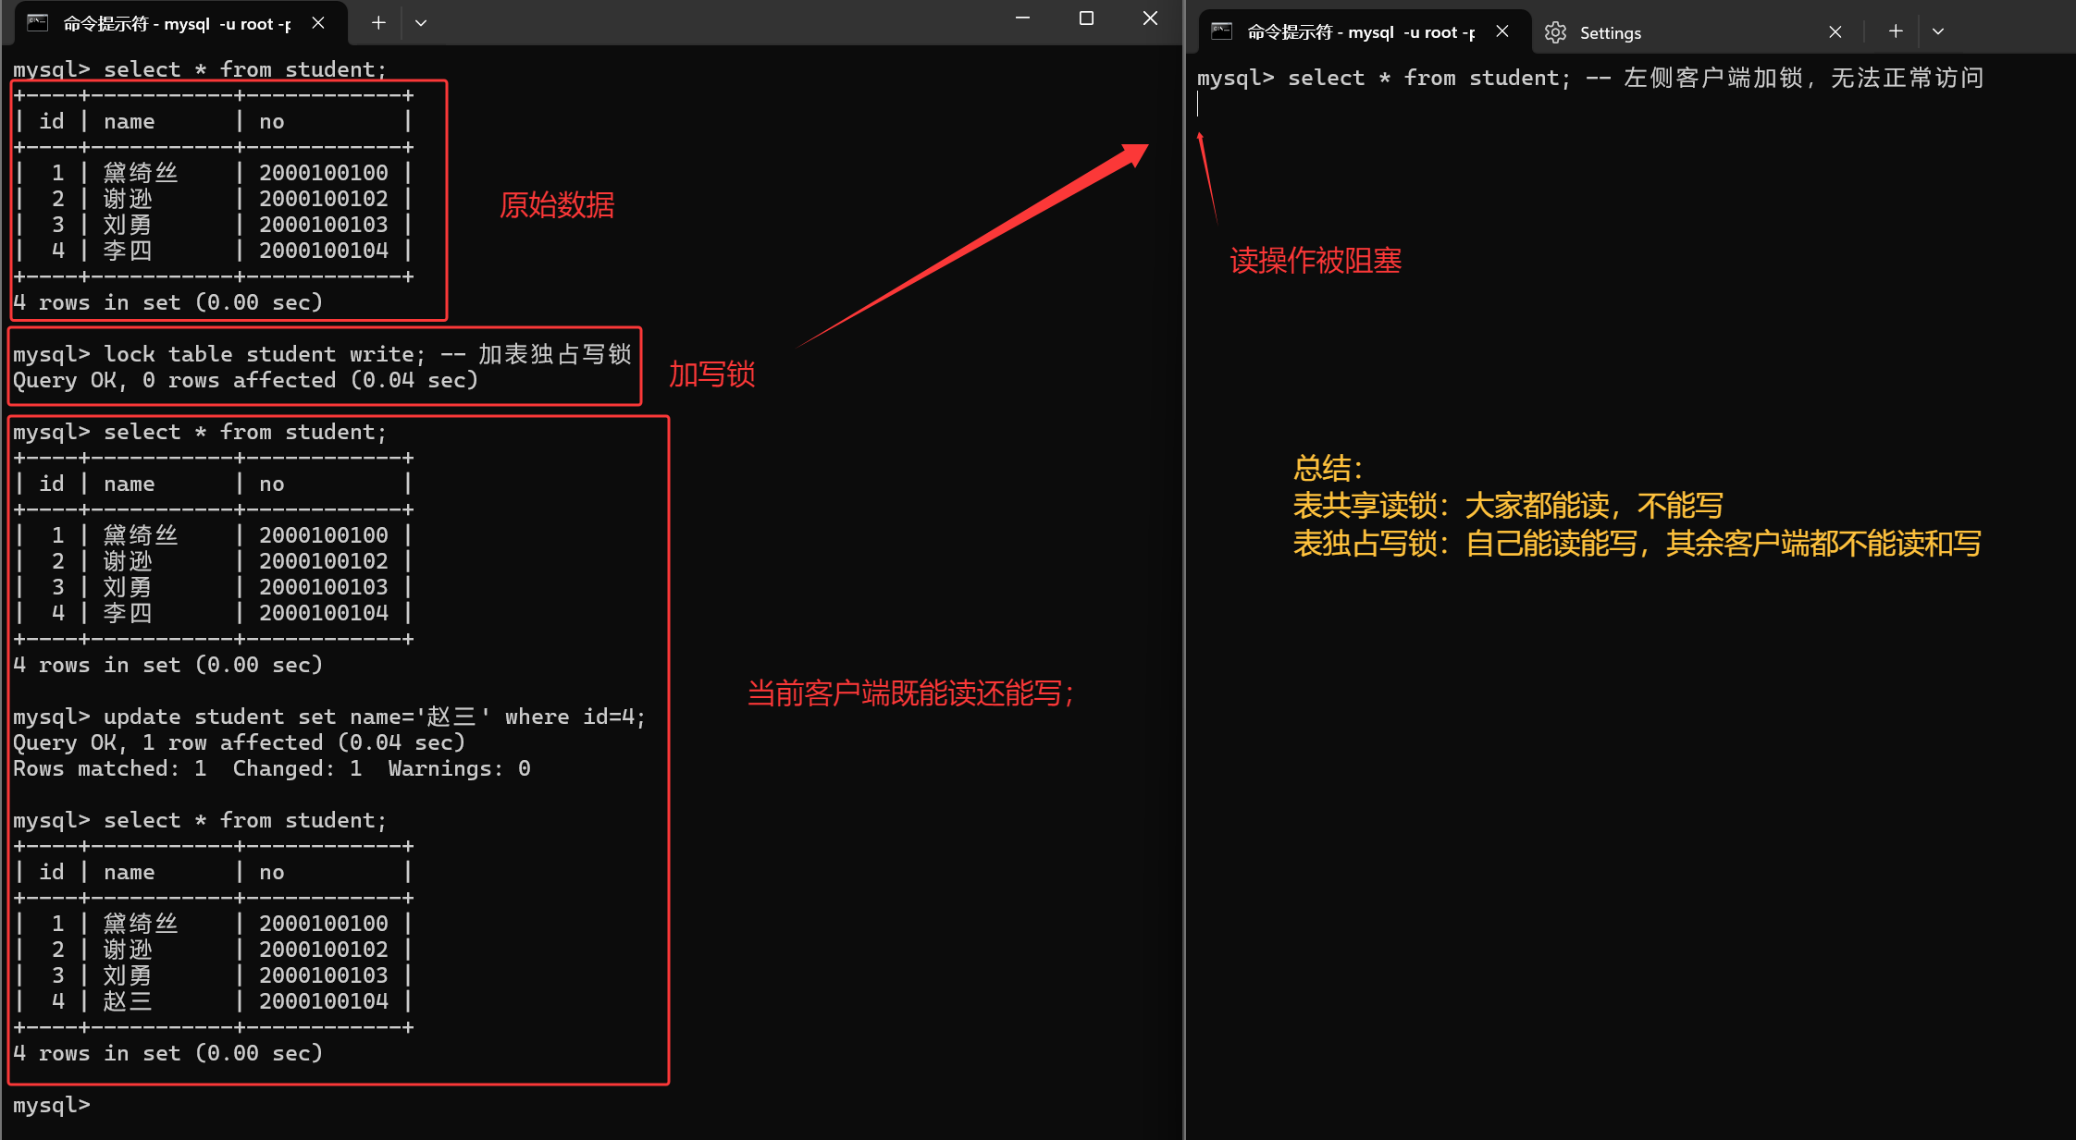The height and width of the screenshot is (1140, 2076).
Task: Open the profile dropdown in right terminal window
Action: 1938,31
